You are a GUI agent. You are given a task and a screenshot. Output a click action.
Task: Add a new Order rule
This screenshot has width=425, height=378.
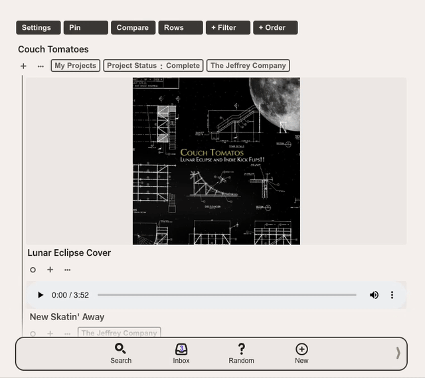point(276,28)
